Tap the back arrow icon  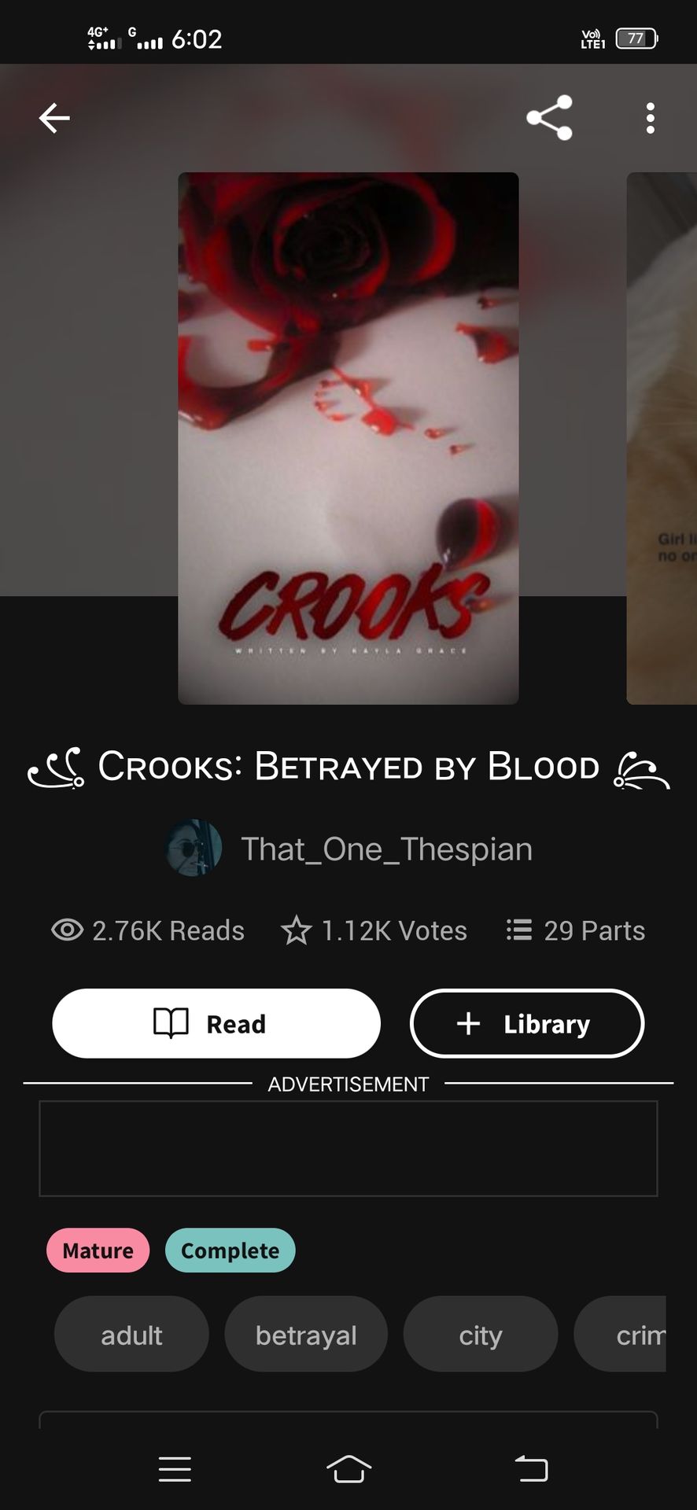(54, 118)
